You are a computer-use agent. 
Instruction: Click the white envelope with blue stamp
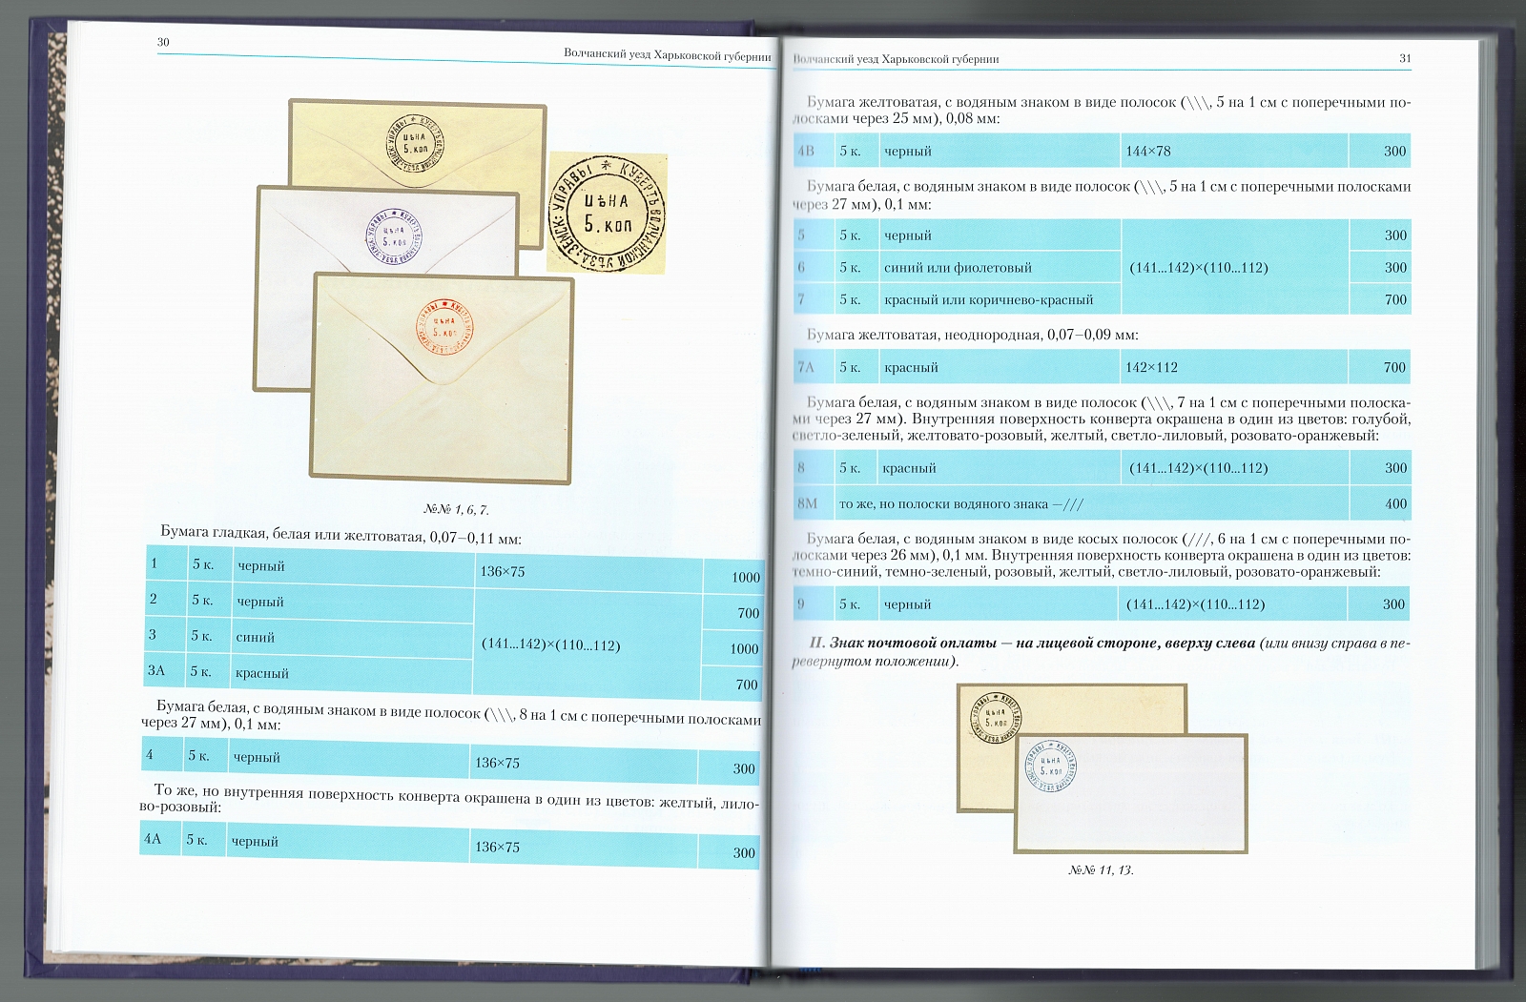tap(1131, 796)
